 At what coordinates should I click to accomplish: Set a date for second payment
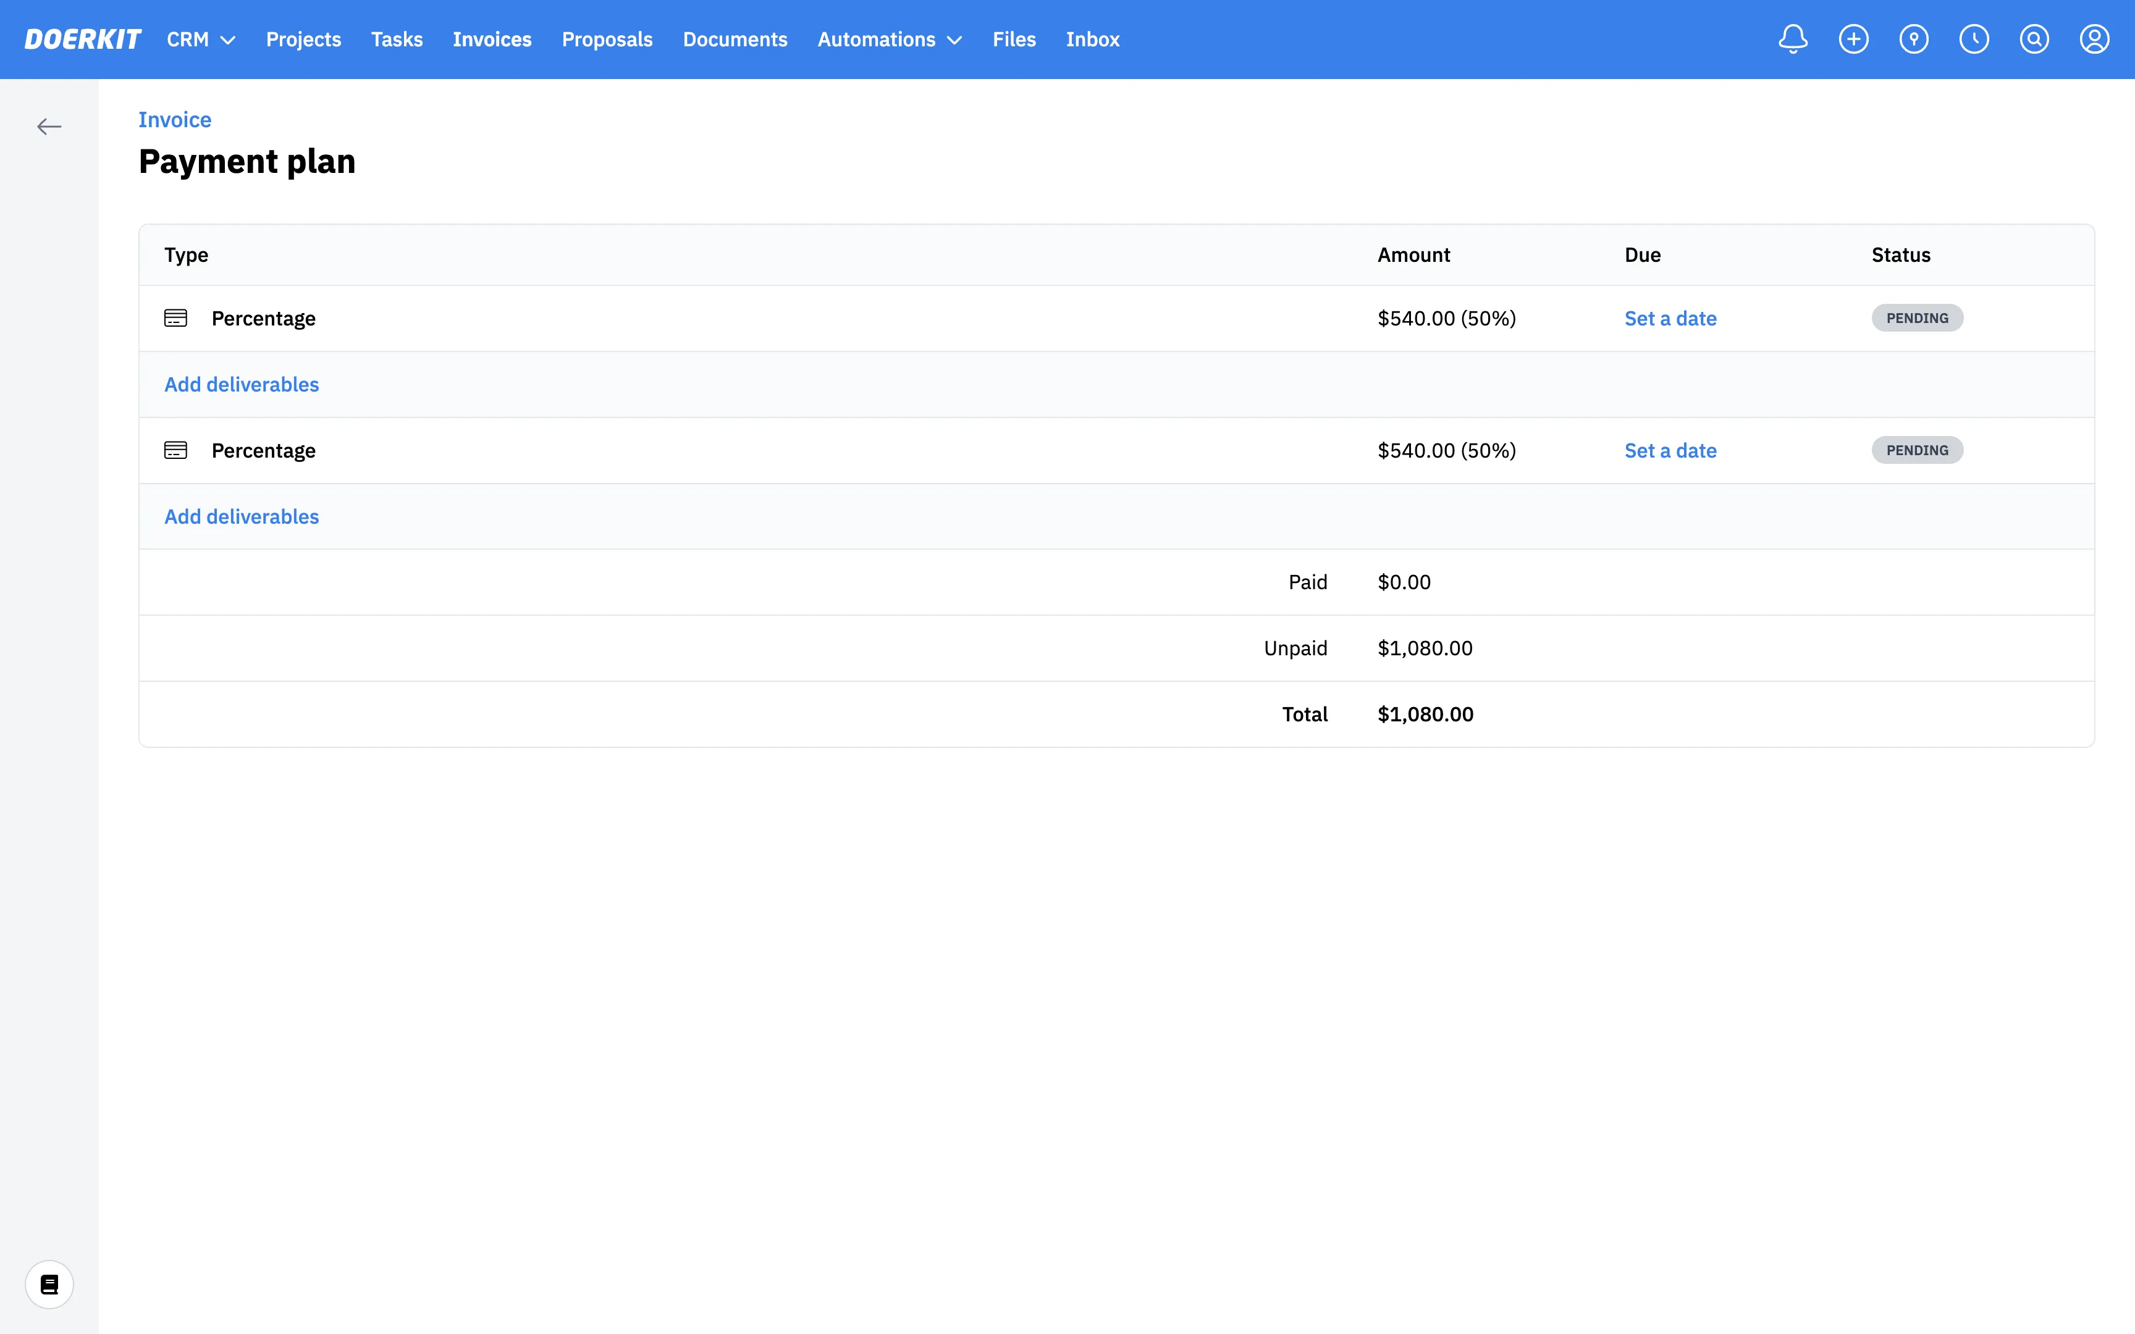click(1670, 451)
